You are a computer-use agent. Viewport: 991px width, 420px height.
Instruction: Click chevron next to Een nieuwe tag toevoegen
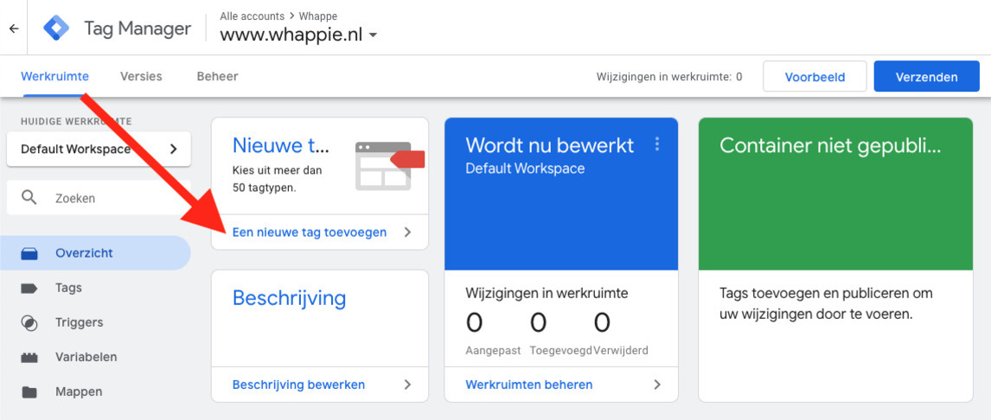tap(407, 232)
